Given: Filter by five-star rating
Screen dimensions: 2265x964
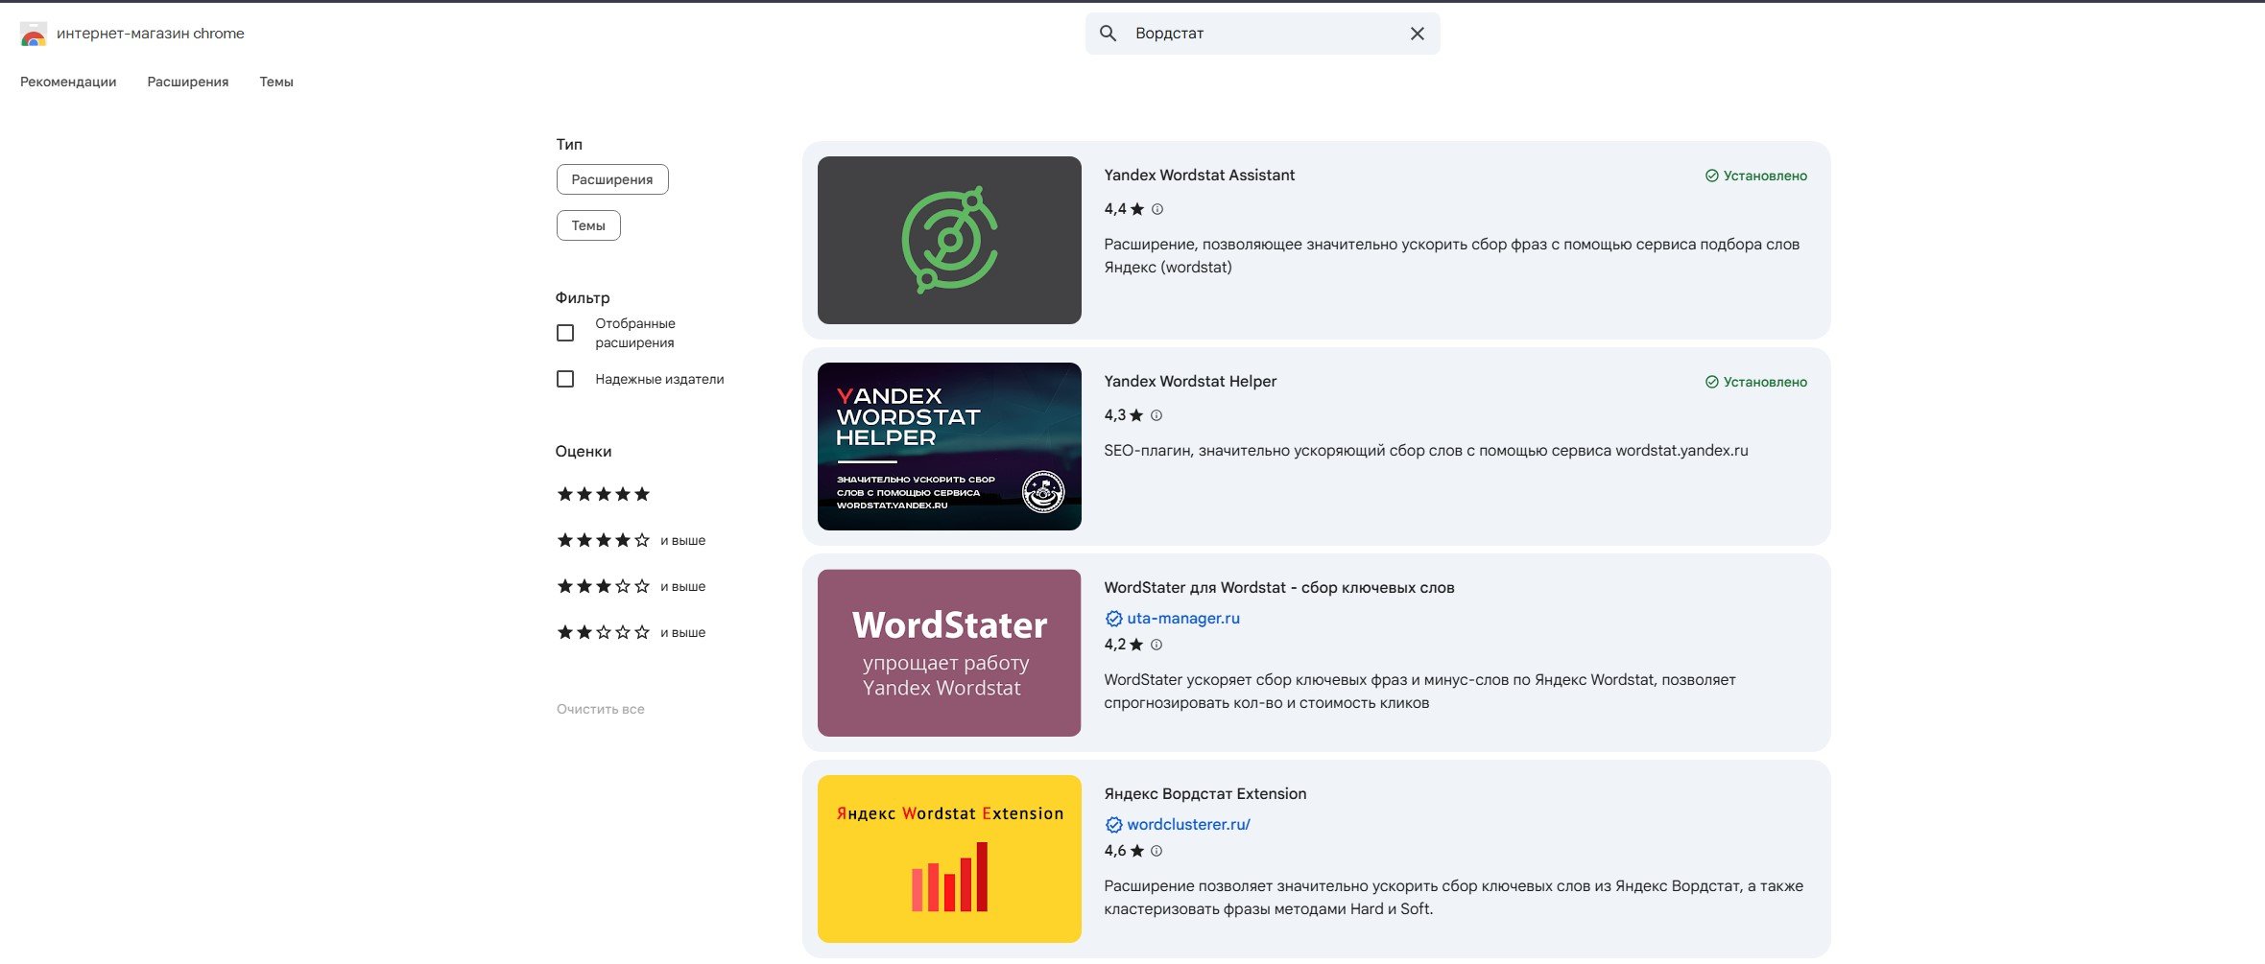Looking at the screenshot, I should click(x=603, y=494).
